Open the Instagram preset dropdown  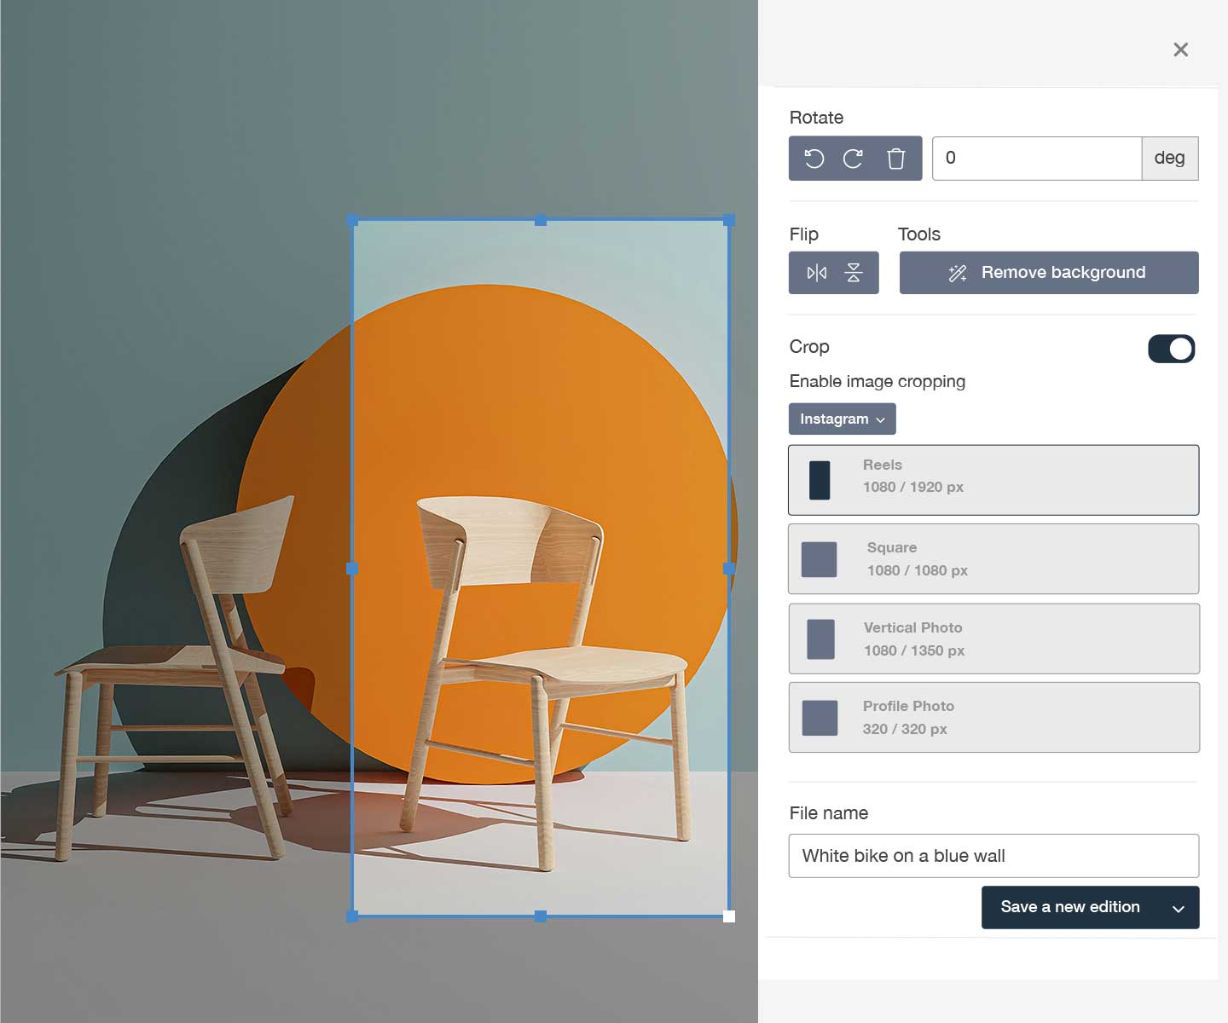point(842,419)
